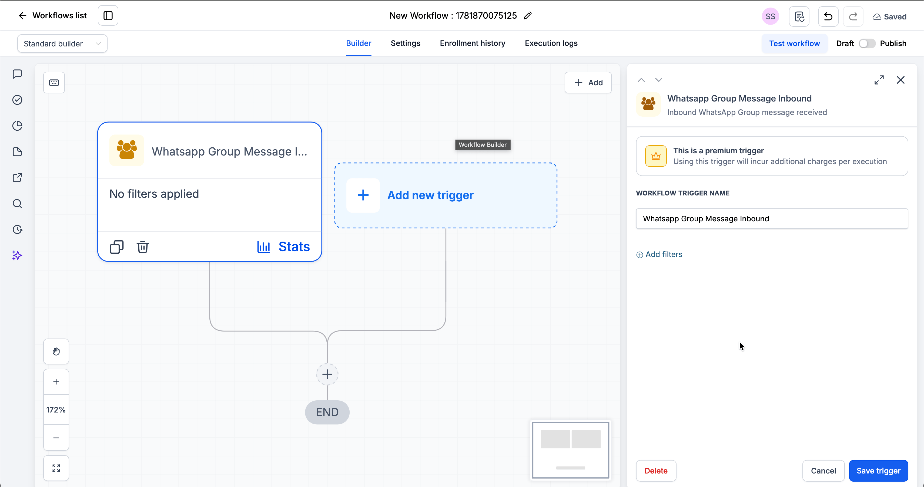Open the sticky note icon in sidebar
Viewport: 924px width, 487px height.
(x=17, y=152)
